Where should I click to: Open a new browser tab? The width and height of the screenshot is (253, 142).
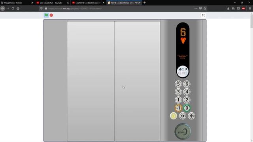tap(145, 3)
